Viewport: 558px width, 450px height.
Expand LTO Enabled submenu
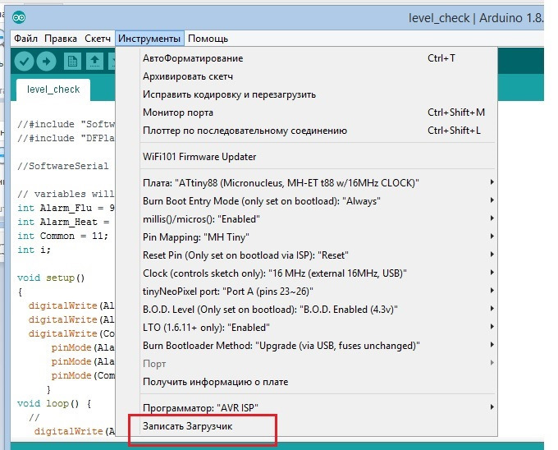click(306, 328)
